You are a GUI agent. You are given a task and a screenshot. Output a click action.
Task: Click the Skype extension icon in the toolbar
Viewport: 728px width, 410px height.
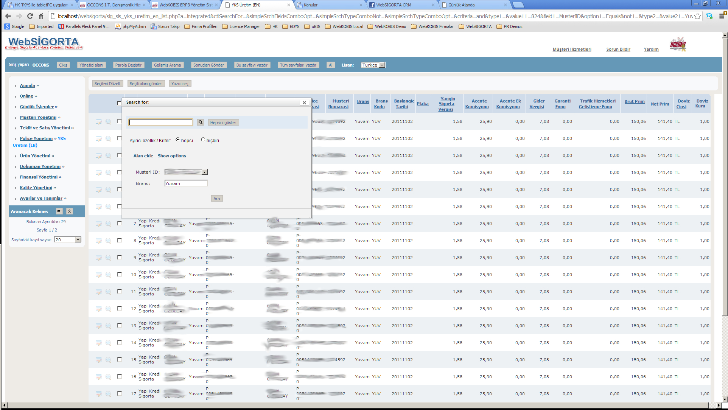(x=709, y=16)
